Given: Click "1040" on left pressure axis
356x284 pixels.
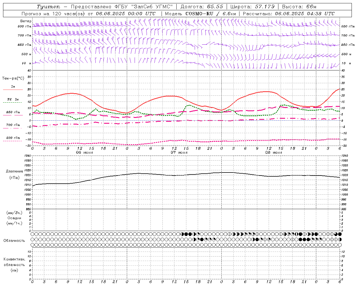Looking at the screenshot, I should coord(28,156).
